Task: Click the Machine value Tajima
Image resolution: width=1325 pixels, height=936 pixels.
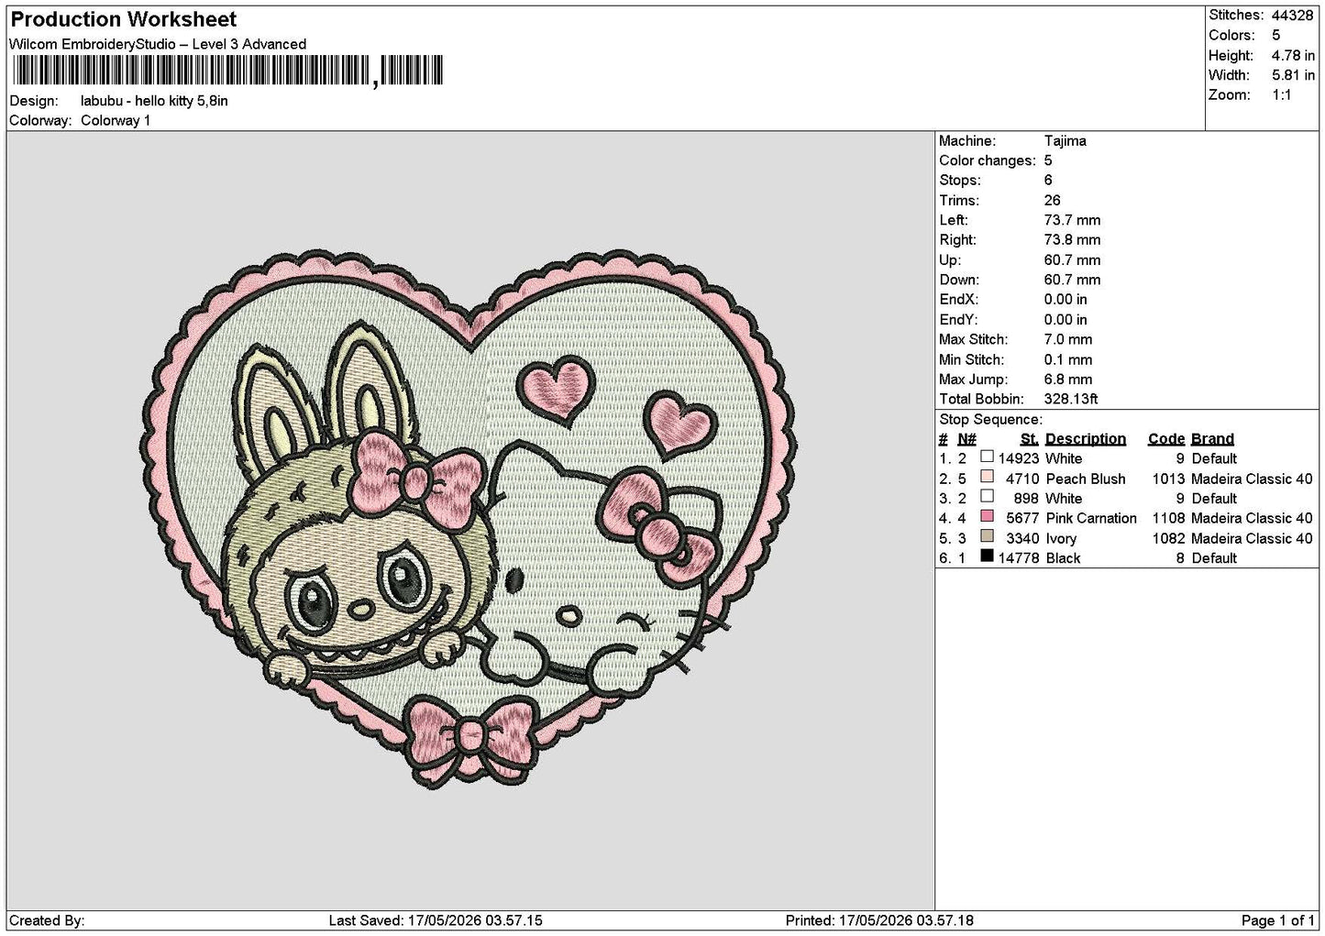Action: point(1065,141)
